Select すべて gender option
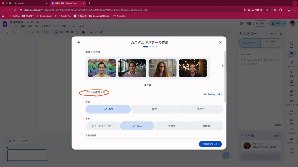298x167 pixels. pyautogui.click(x=201, y=109)
